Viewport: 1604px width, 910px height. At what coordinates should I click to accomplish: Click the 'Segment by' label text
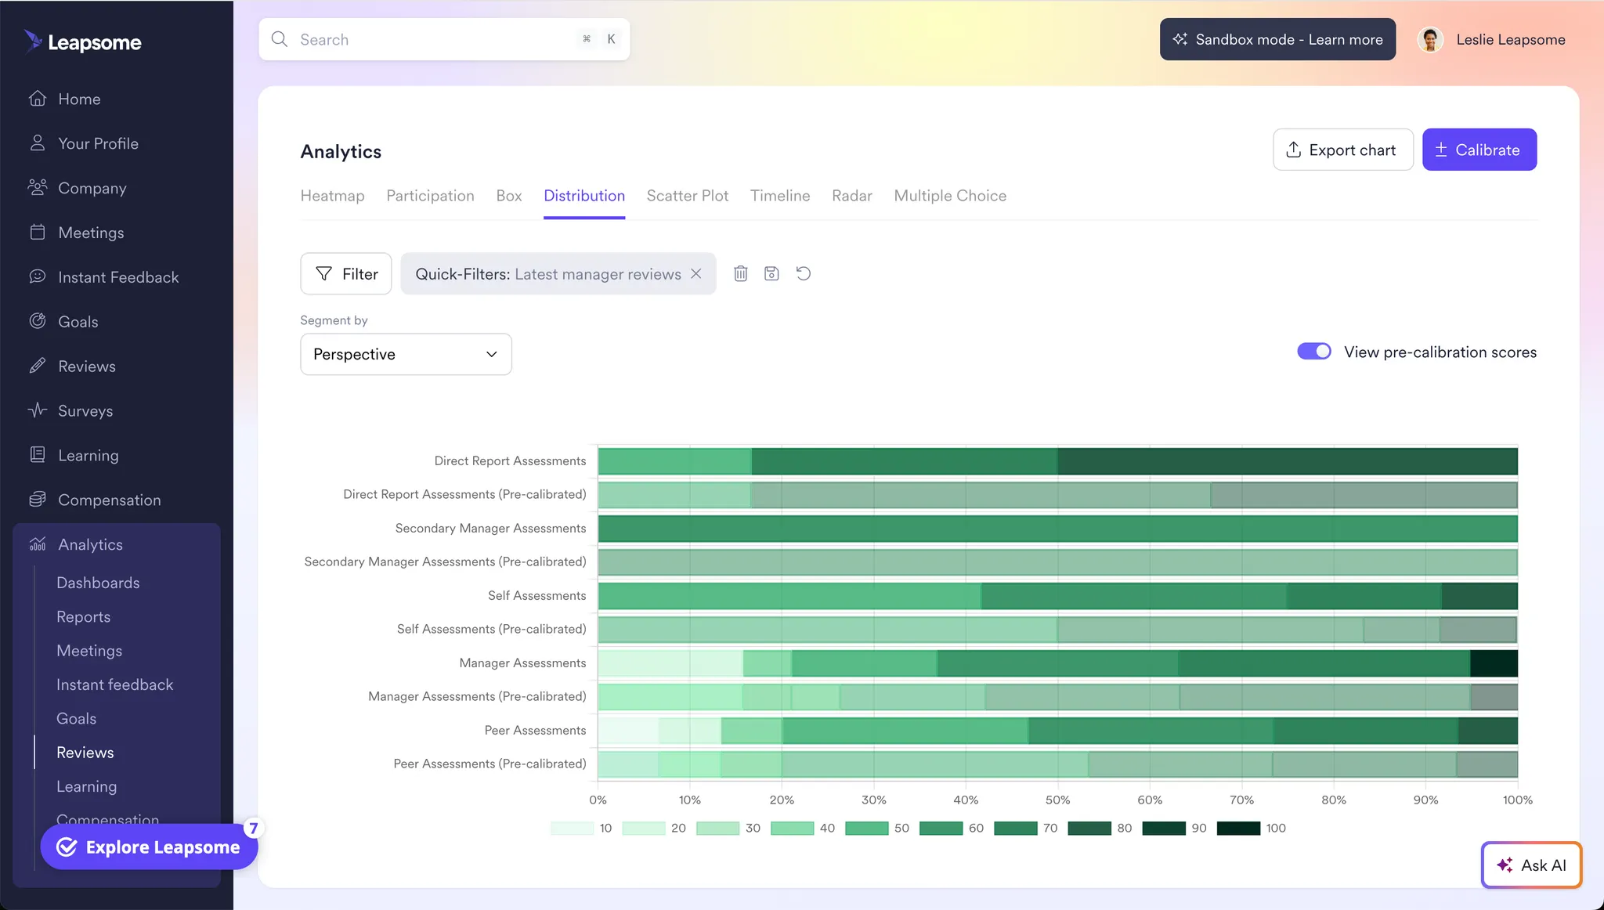(334, 320)
